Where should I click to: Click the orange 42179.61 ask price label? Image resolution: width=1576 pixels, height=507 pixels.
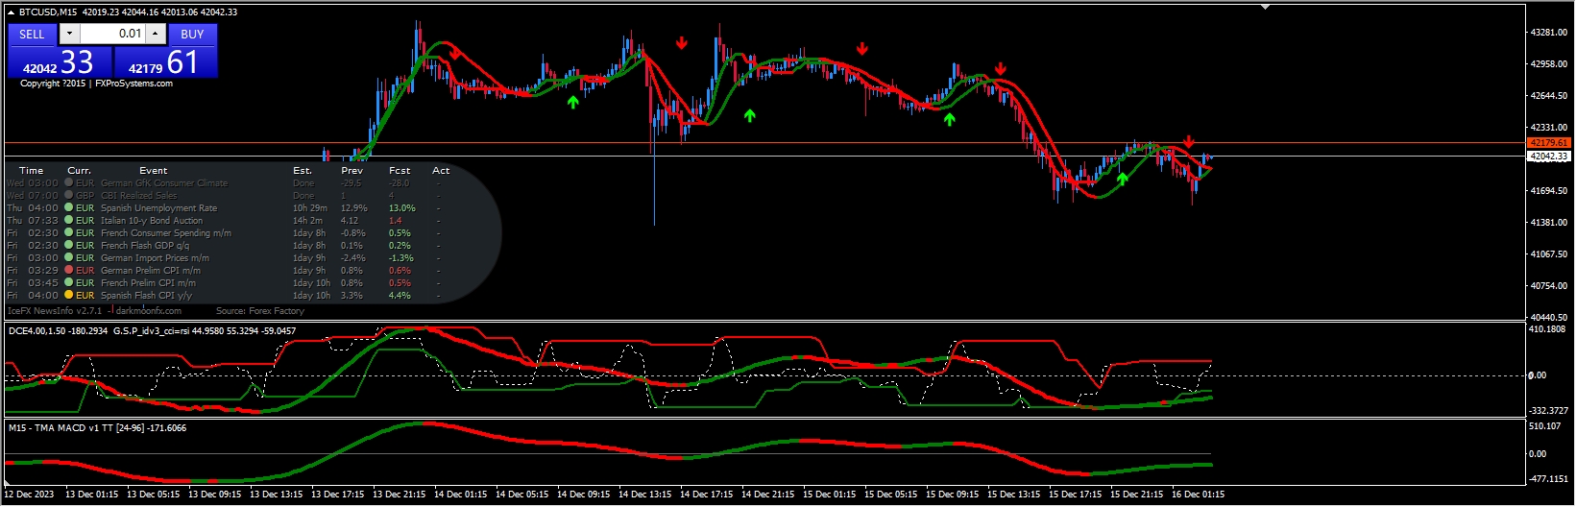(x=1548, y=143)
